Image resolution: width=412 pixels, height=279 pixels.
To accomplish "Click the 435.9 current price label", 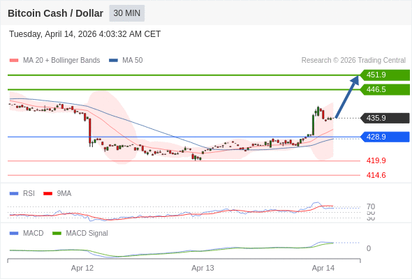I will point(385,118).
